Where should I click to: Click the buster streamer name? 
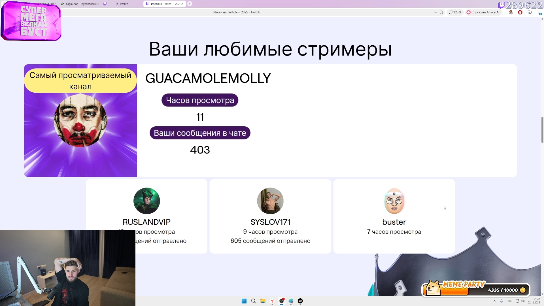(x=394, y=222)
